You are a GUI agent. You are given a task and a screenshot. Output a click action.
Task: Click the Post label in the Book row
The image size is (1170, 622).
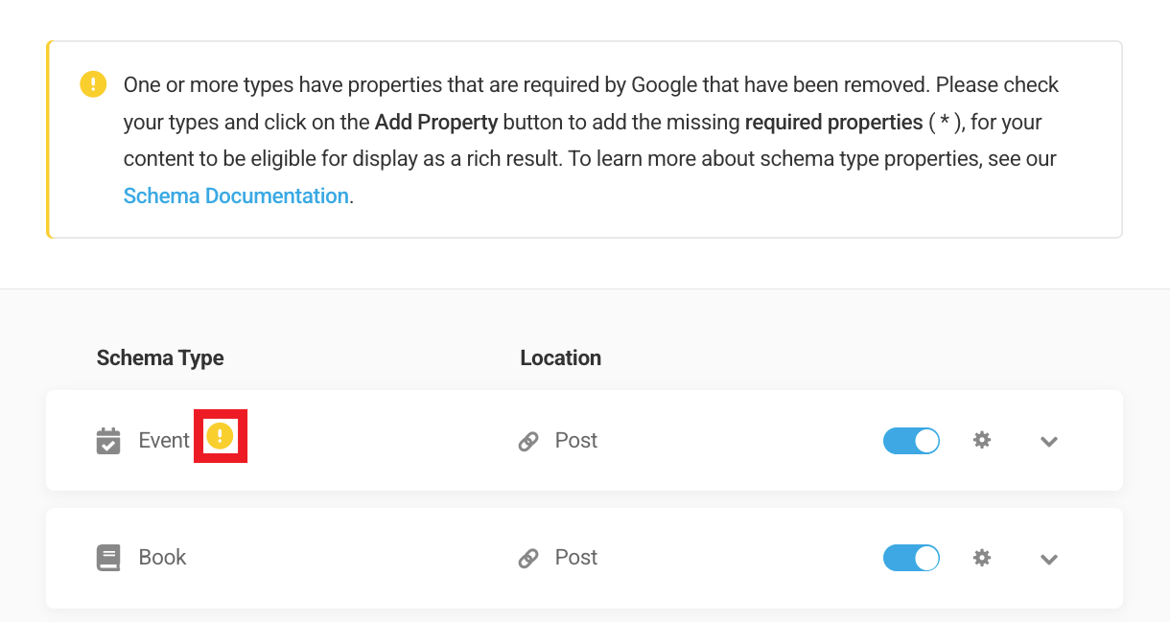(575, 557)
